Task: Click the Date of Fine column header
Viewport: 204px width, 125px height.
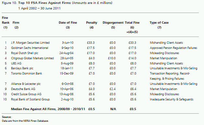Action: point(68,23)
